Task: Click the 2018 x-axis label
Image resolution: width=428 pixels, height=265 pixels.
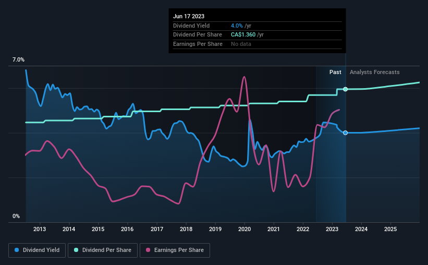Action: [x=186, y=229]
